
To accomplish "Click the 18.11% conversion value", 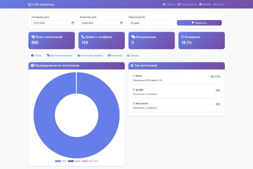I will [x=215, y=76].
